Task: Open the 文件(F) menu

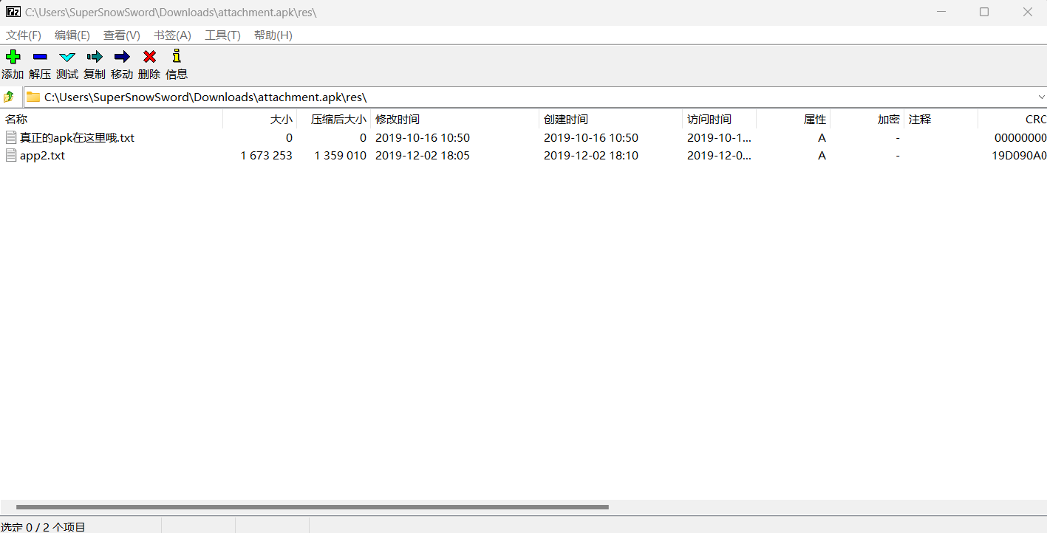Action: pos(24,35)
